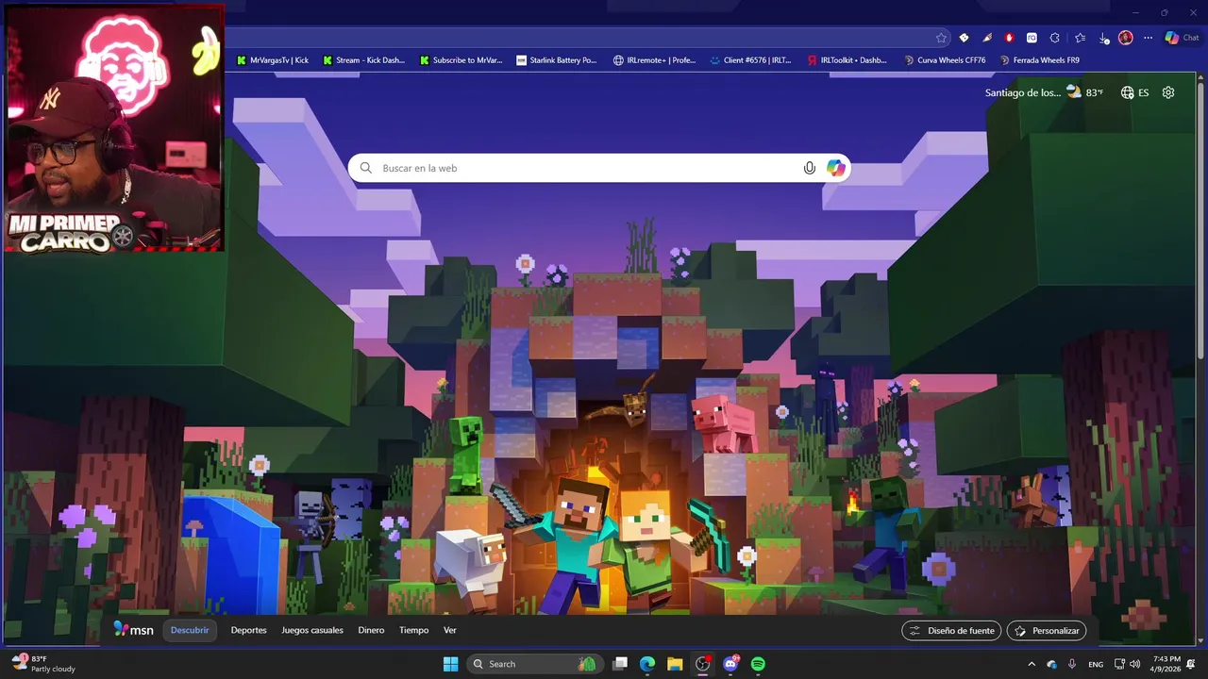Open File Explorer from taskbar
1208x679 pixels.
675,664
